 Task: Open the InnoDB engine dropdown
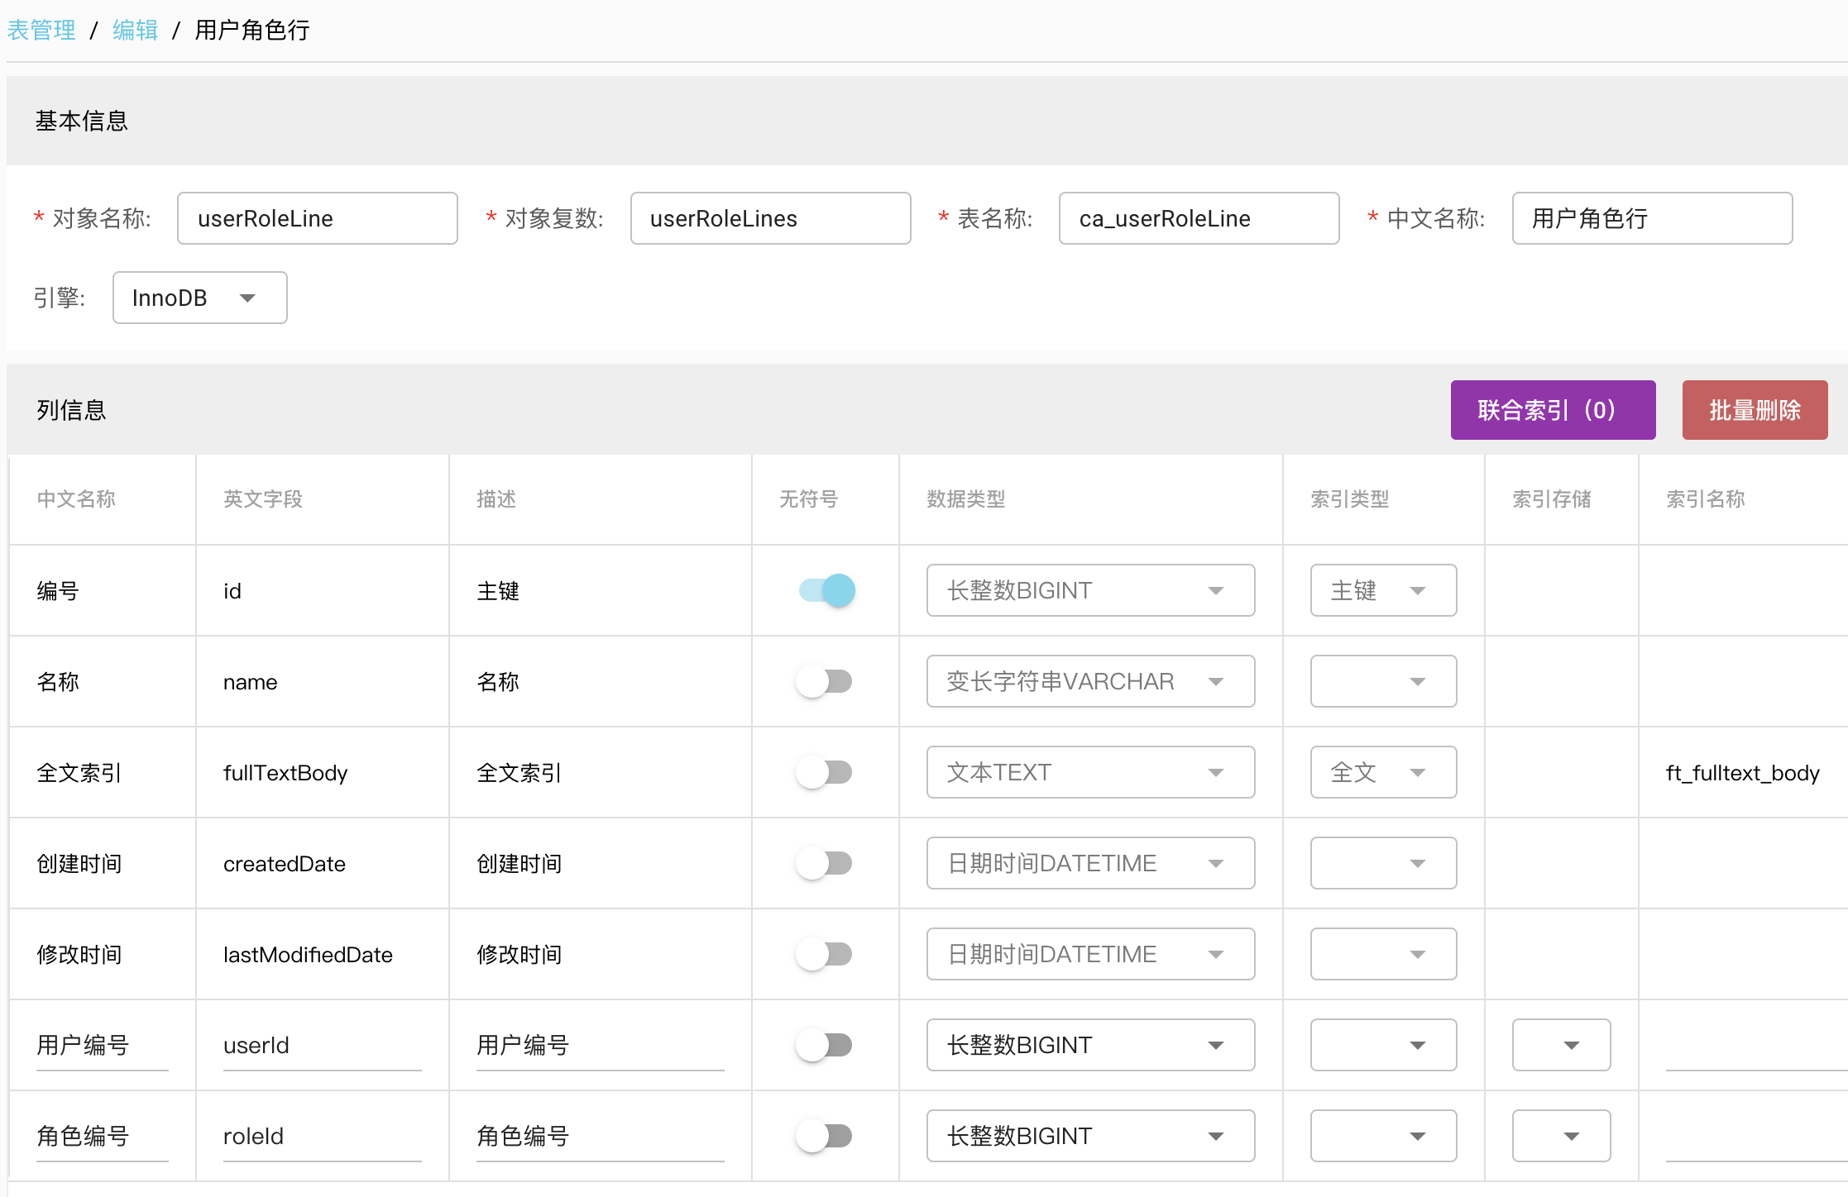click(x=199, y=298)
